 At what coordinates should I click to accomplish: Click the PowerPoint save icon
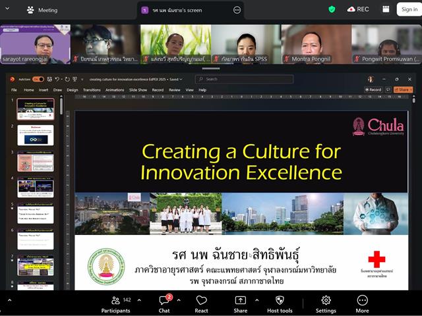[49, 79]
